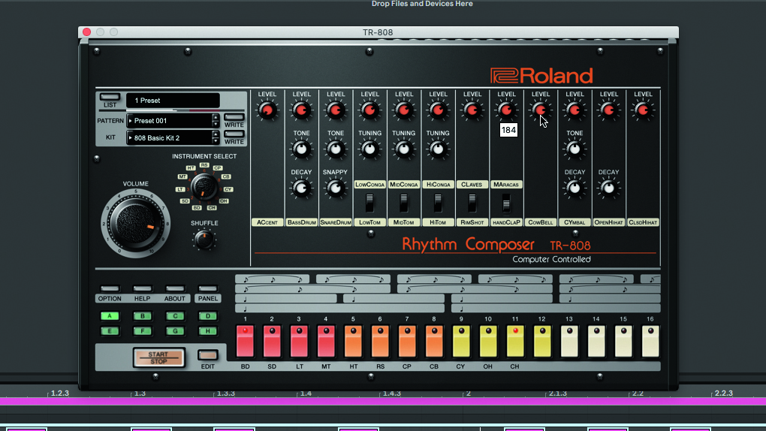Adjust the SnareDrum SNAPPY knob
766x431 pixels.
pos(335,188)
